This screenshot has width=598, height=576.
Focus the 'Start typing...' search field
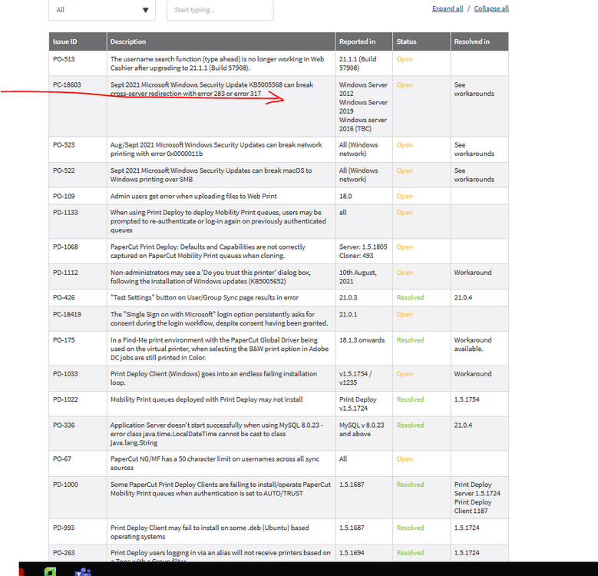point(220,10)
